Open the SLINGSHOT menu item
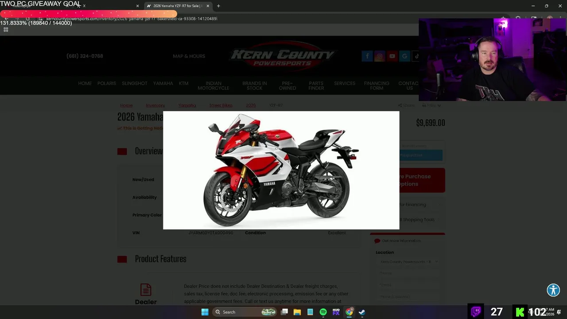 (x=135, y=83)
